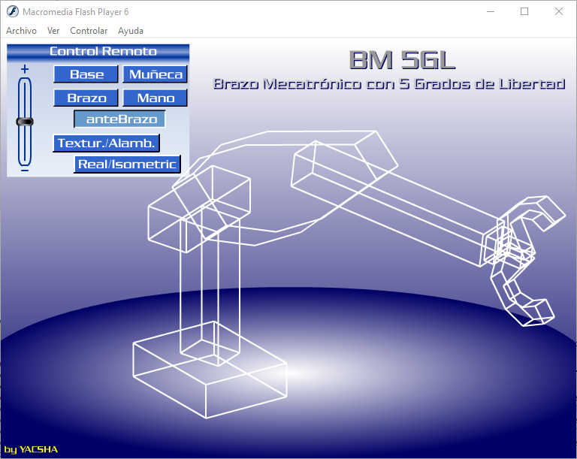Toggle Textur./Alamb. render mode
Viewport: 577px width, 459px height.
coord(107,143)
